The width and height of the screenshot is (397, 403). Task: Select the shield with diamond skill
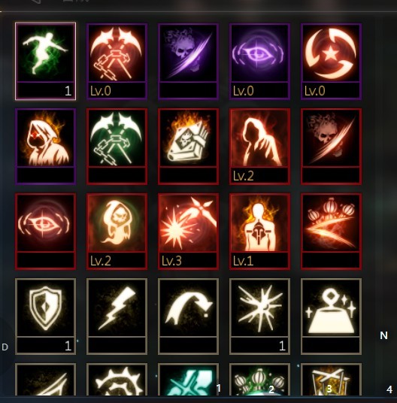coord(45,316)
